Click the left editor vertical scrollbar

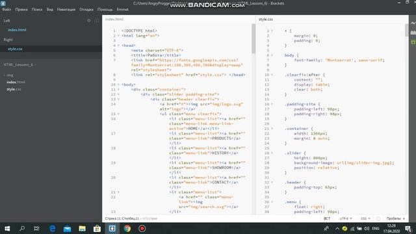(253, 39)
